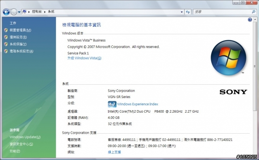Click the vertical scrollbar thumb
The width and height of the screenshot is (259, 160).
coord(255,66)
